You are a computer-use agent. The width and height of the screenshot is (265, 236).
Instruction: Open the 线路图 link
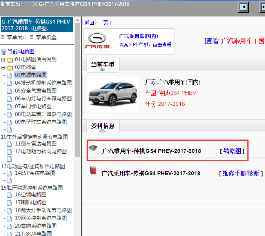232,151
